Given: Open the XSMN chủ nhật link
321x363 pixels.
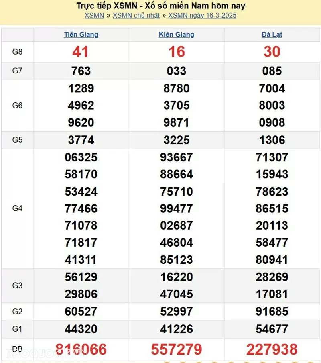Looking at the screenshot, I should coord(136,16).
